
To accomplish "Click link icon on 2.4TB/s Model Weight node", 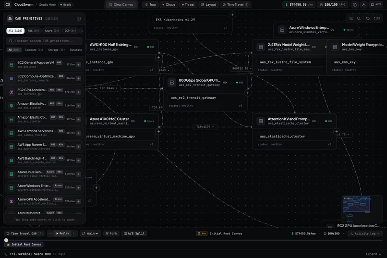I will coord(314,47).
